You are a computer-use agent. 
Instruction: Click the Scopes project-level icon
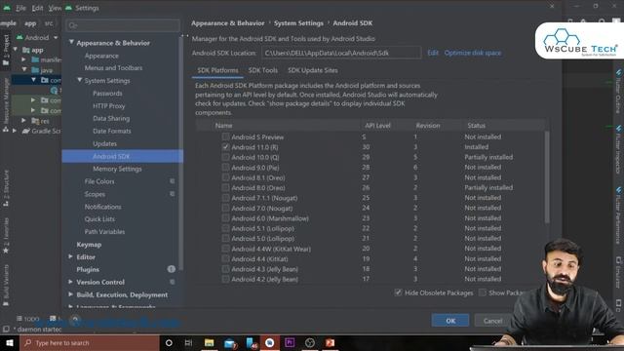(x=173, y=194)
